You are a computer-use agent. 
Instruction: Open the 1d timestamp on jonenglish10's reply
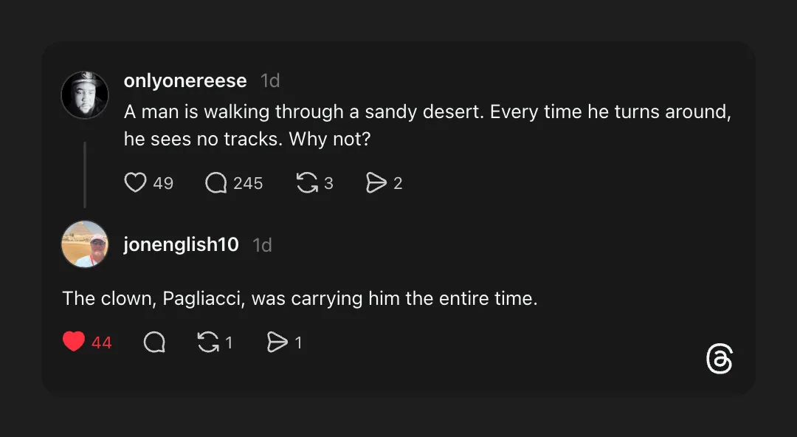(262, 244)
